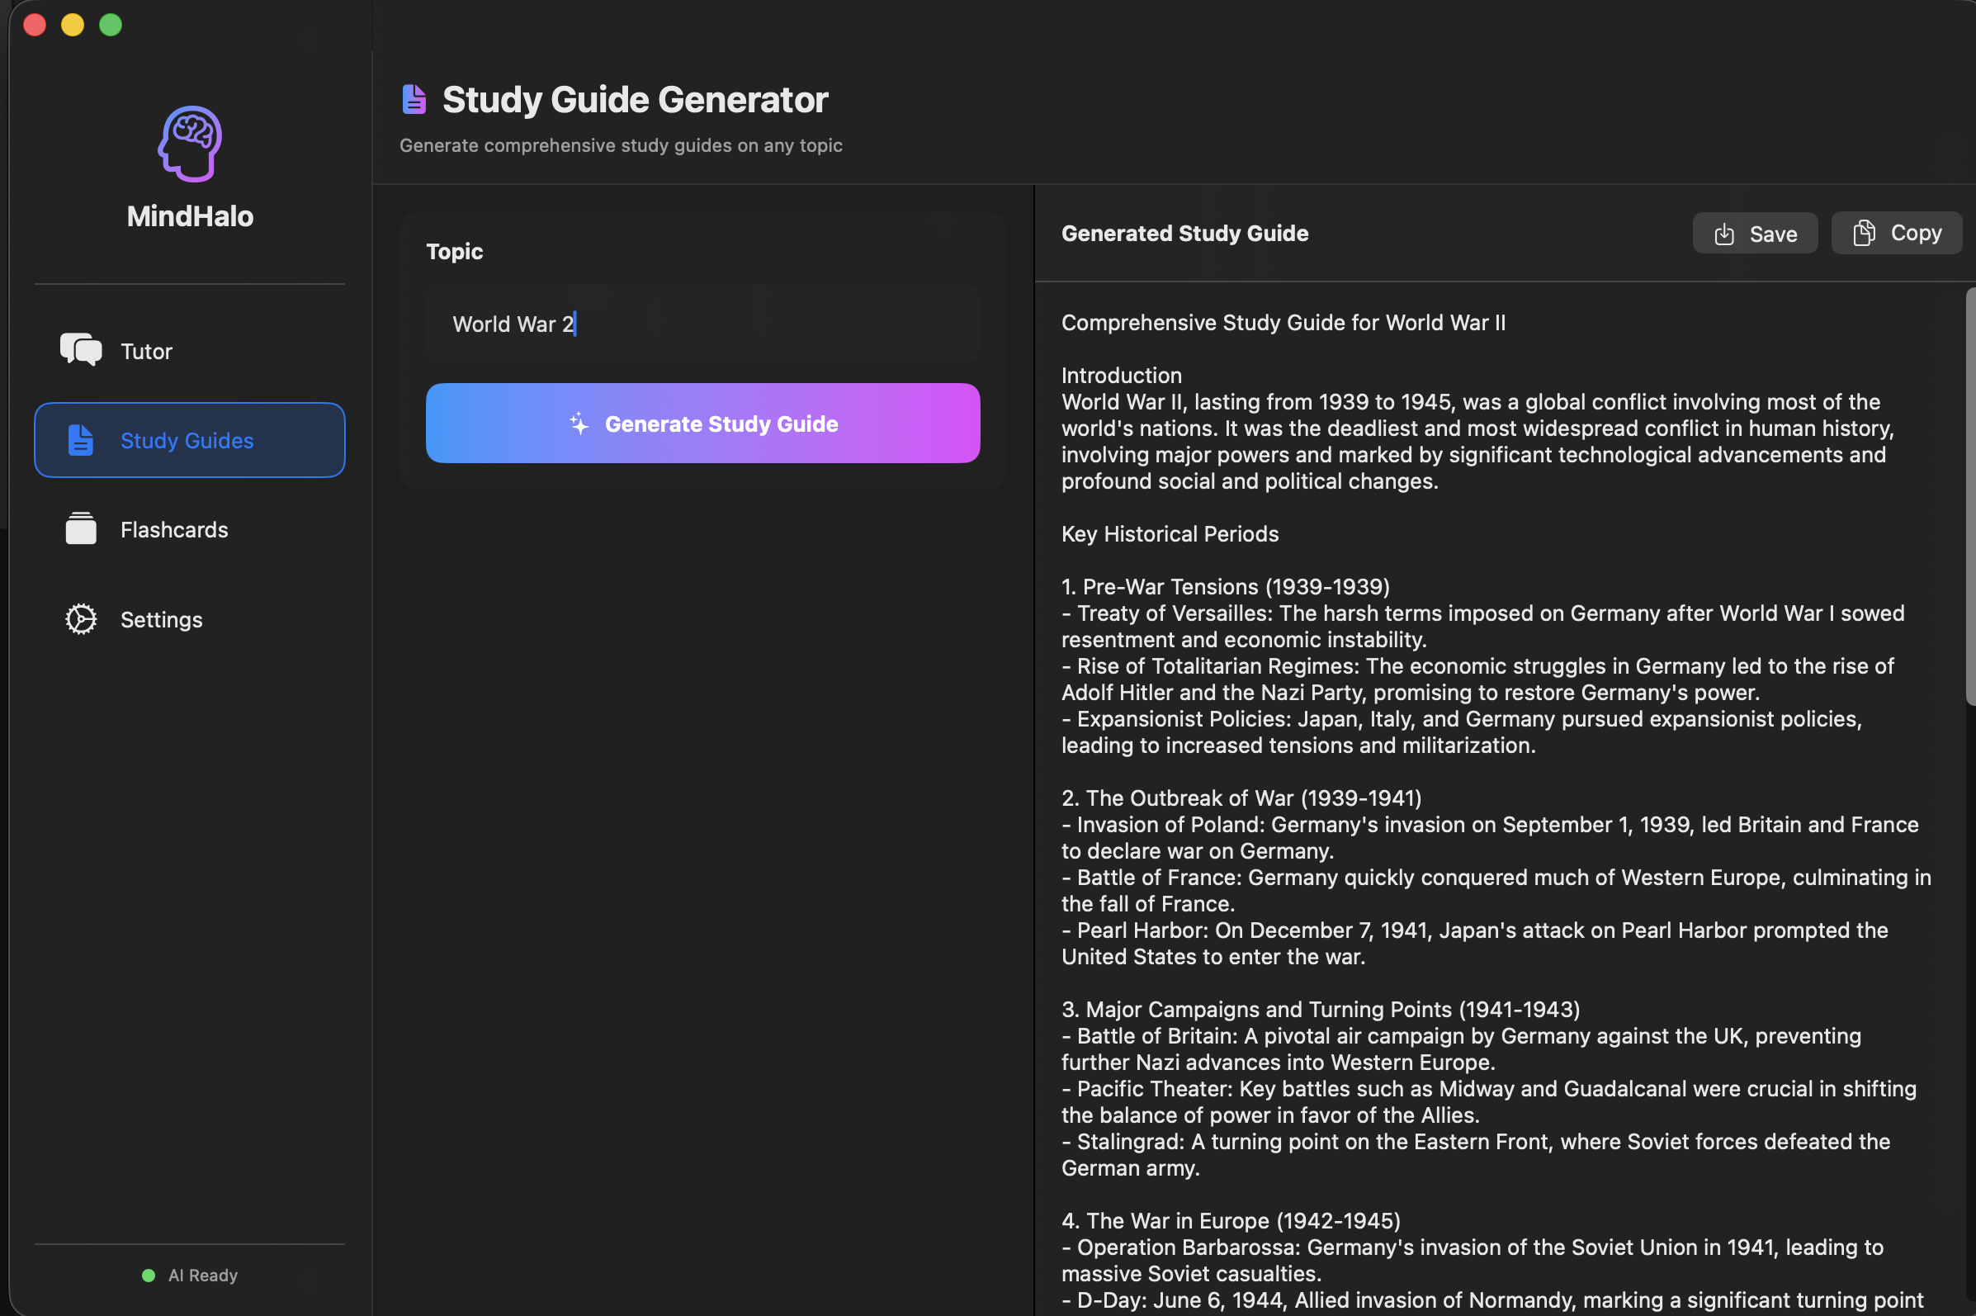Click inside the Topic input field
Viewport: 1976px width, 1316px height.
pyautogui.click(x=702, y=323)
